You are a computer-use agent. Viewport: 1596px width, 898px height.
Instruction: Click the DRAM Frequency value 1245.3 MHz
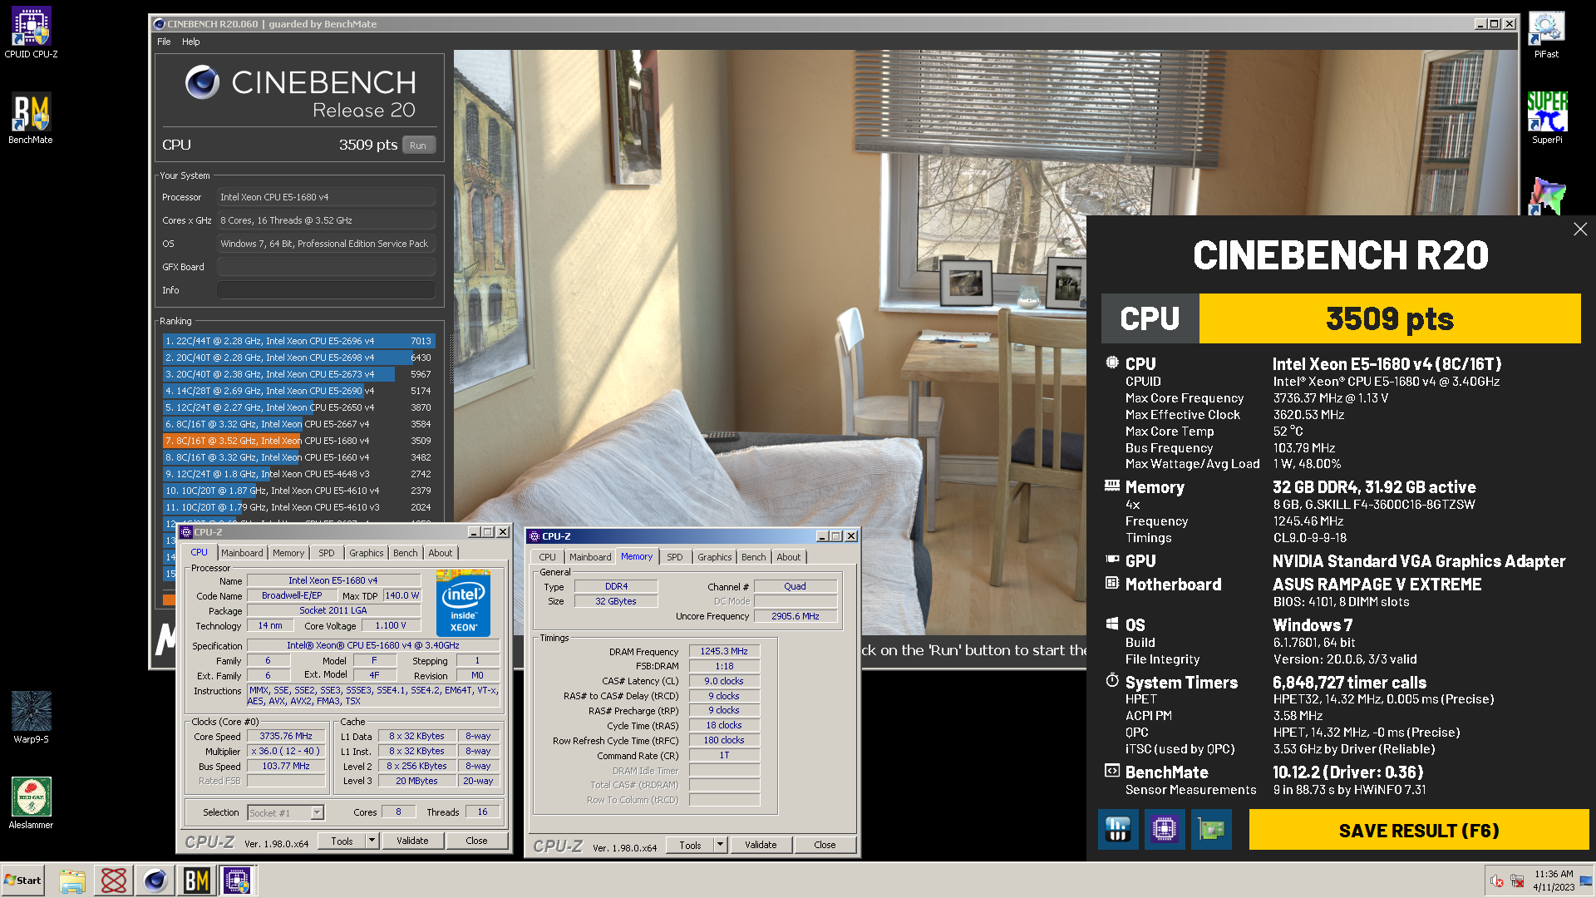724,651
